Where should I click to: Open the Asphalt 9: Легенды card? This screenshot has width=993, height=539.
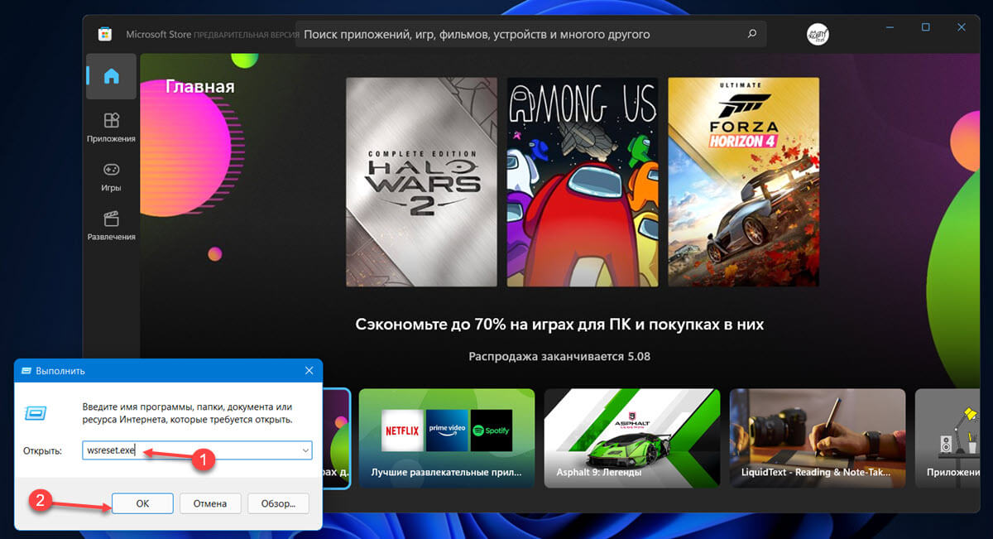point(632,438)
